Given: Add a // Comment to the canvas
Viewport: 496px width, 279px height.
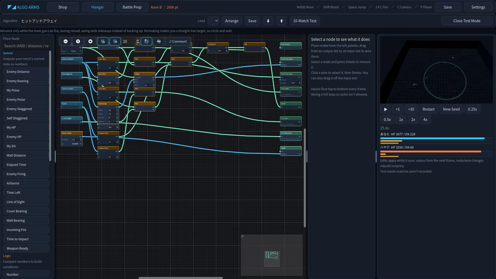Looking at the screenshot, I should tap(178, 42).
